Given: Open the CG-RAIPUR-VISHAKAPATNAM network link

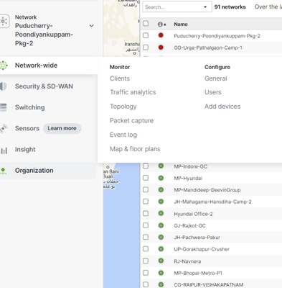Looking at the screenshot, I should [x=209, y=285].
